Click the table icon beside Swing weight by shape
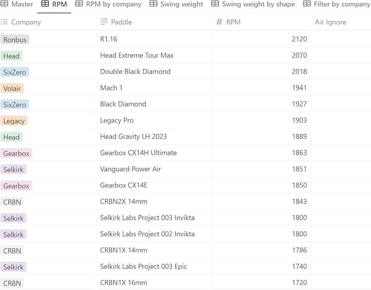 215,4
